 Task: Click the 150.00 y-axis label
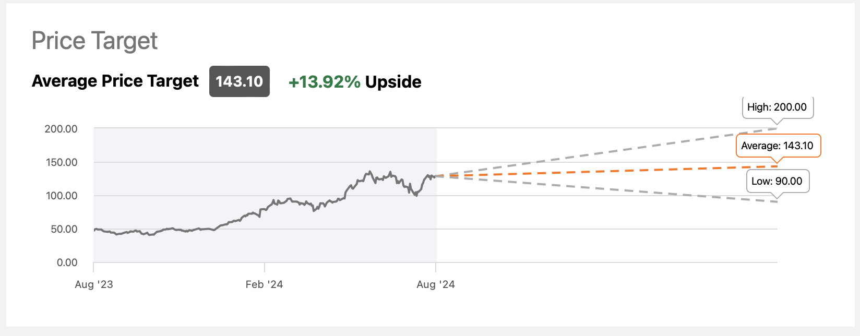(61, 162)
